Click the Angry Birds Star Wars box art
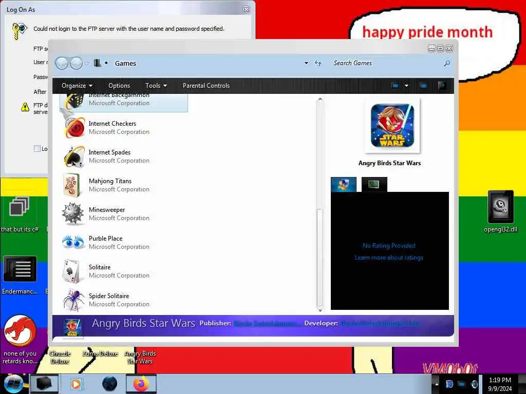 pos(392,126)
